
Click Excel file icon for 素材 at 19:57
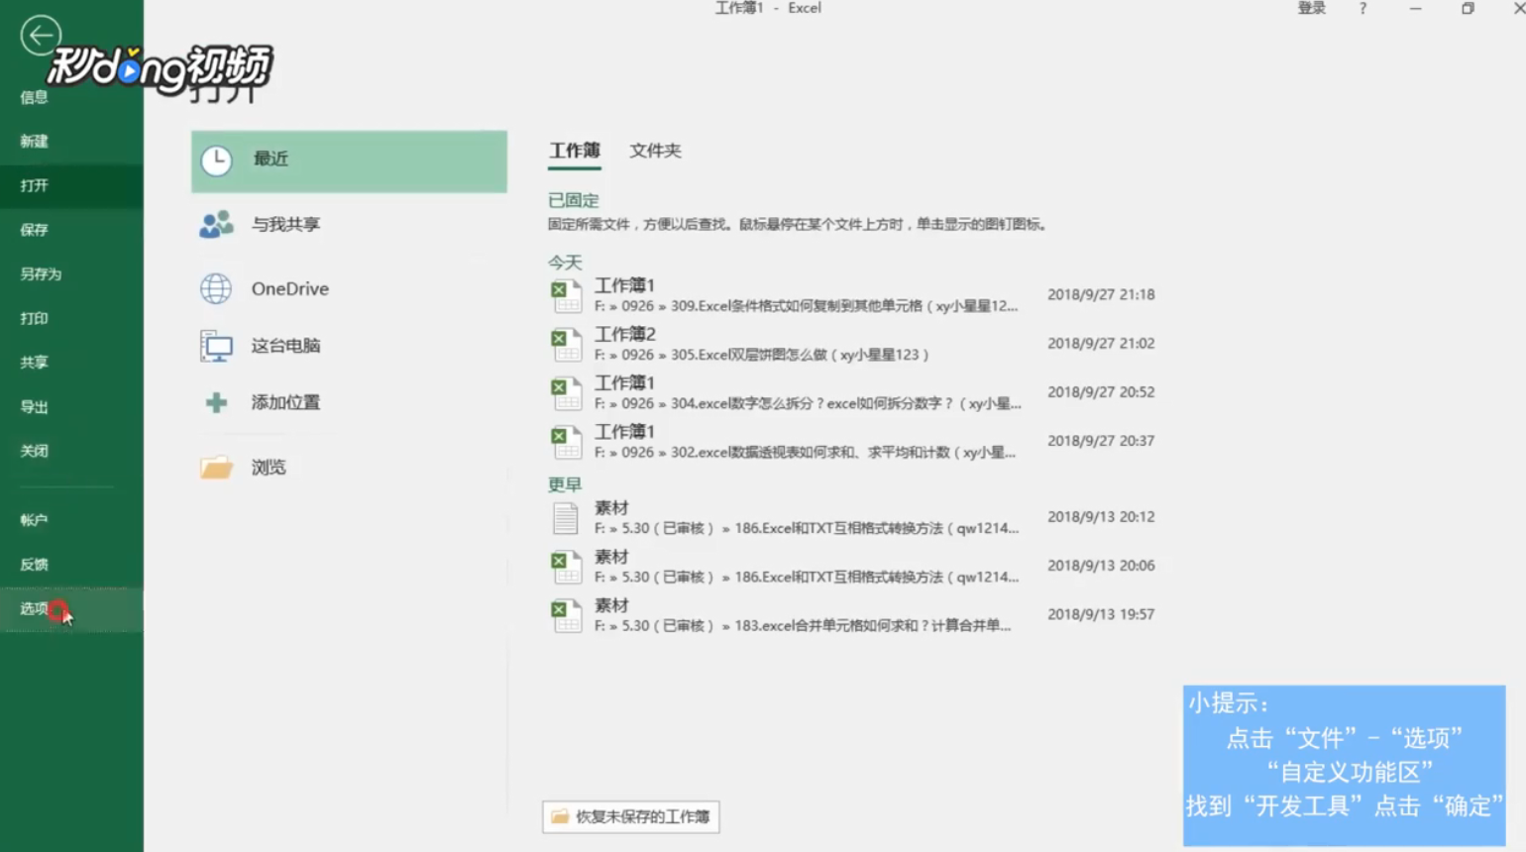coord(566,614)
